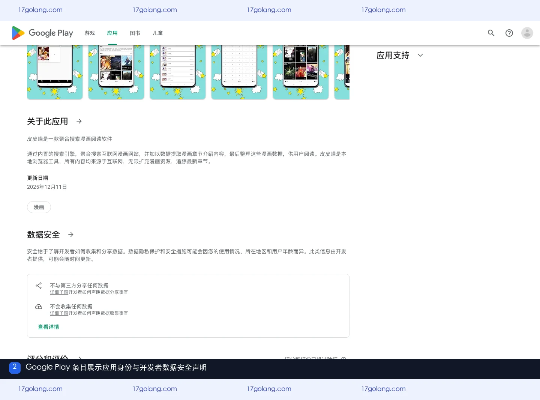Open the fourth app screenshot thumbnail
This screenshot has width=540, height=400.
[239, 72]
